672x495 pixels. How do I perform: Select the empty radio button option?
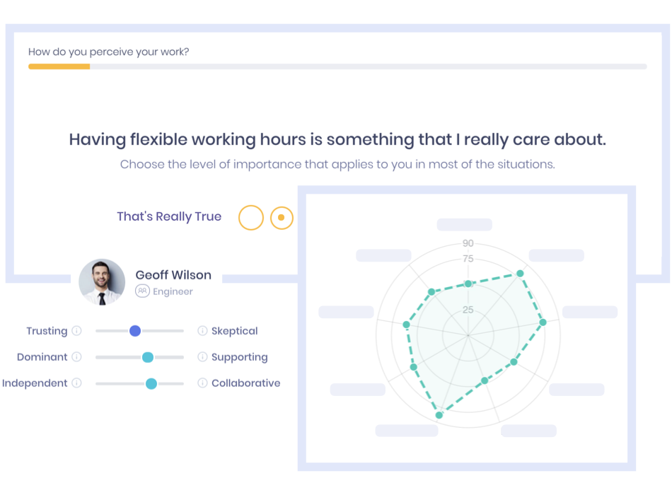[x=250, y=218]
